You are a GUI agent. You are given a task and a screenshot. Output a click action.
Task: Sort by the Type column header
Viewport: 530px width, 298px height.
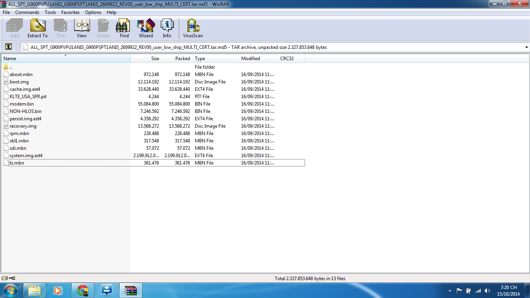click(216, 59)
